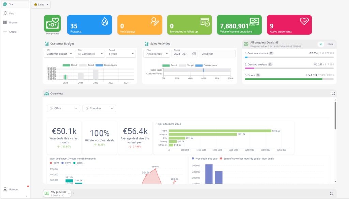Open the KPI Customer Budget dropdown
Image resolution: width=349 pixels, height=199 pixels.
(x=59, y=54)
